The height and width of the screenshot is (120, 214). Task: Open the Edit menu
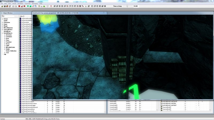[5, 3]
